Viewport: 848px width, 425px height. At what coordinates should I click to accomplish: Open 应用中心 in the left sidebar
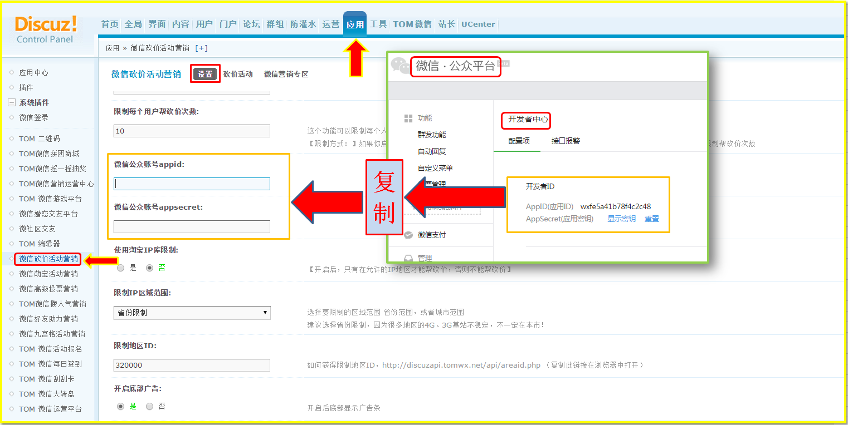33,72
